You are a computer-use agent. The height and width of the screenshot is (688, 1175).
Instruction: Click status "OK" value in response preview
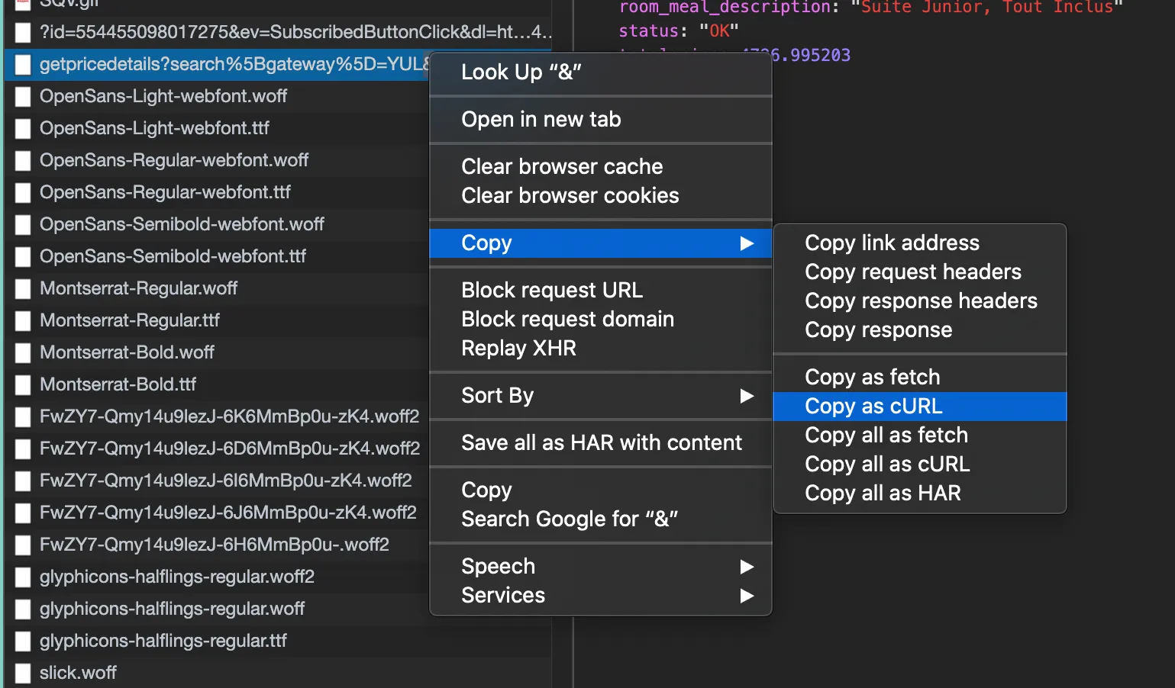pos(719,31)
